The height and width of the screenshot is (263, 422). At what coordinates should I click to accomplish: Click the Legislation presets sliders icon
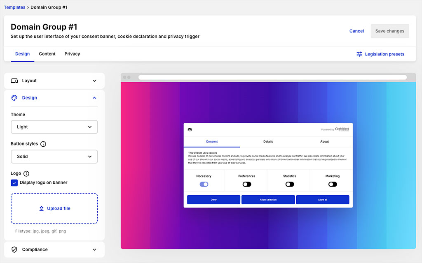coord(359,54)
